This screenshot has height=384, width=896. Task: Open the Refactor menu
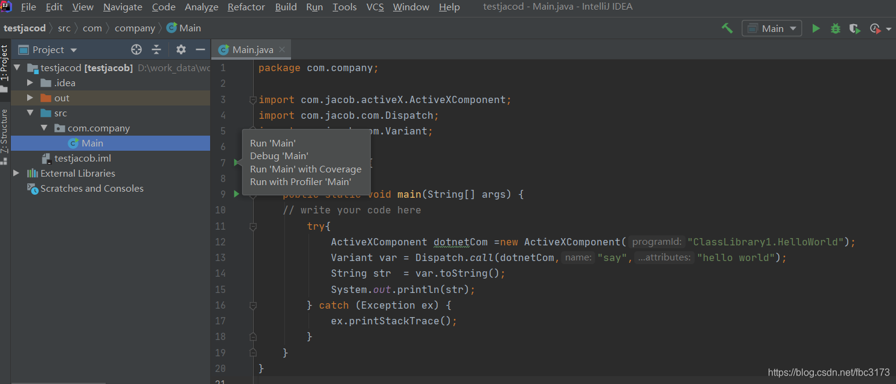tap(246, 7)
